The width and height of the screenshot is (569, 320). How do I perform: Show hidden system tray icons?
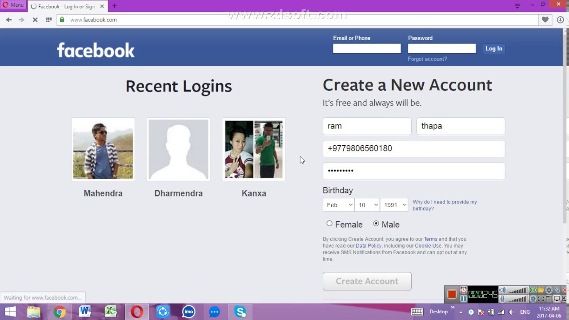[x=461, y=312]
